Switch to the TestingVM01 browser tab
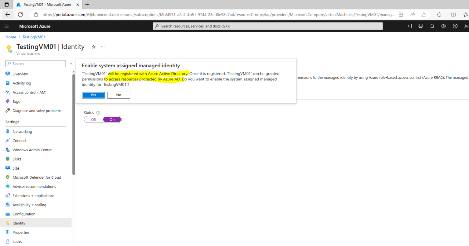Viewport: 469px width, 246px height. click(x=47, y=5)
